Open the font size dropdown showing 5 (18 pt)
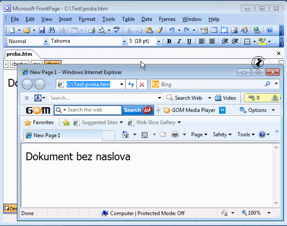This screenshot has height=226, width=287. pyautogui.click(x=159, y=41)
